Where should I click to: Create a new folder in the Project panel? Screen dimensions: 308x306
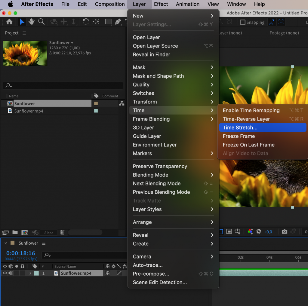15,232
